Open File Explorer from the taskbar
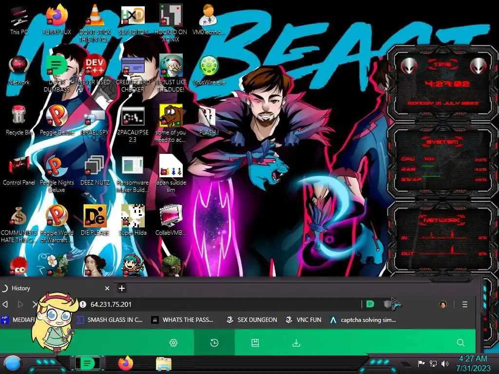Viewport: 499px width, 374px height. (x=164, y=363)
